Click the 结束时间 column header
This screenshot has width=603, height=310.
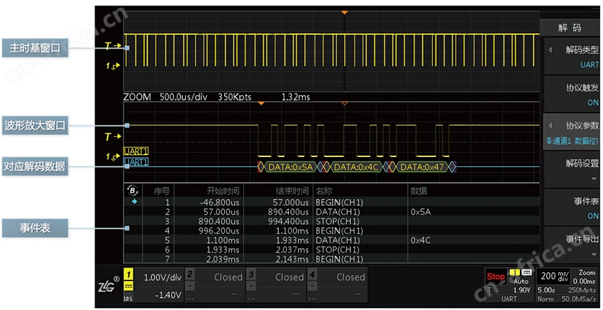click(292, 191)
